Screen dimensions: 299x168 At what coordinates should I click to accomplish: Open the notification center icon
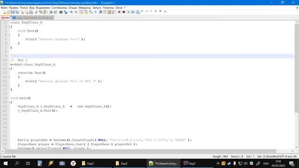(292, 163)
